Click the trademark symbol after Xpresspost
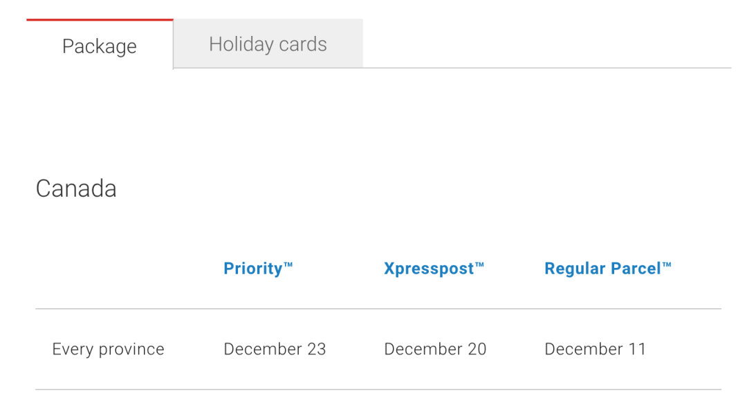 pyautogui.click(x=479, y=265)
